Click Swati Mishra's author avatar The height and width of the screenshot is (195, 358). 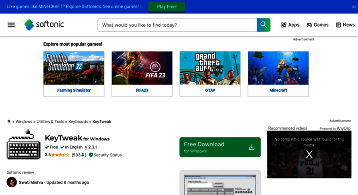point(12,182)
